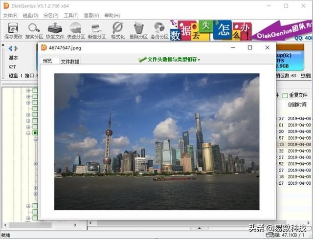Screen dimensions: 313x239
Task: Minimize the 46747647.jpeg preview window
Action: click(x=233, y=47)
